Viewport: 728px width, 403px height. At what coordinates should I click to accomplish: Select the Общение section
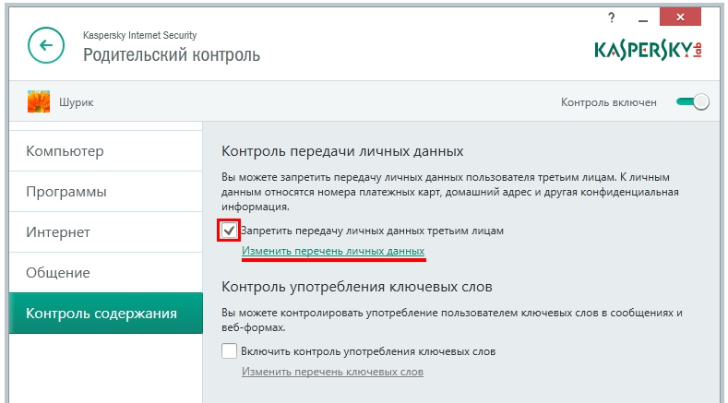pos(58,273)
